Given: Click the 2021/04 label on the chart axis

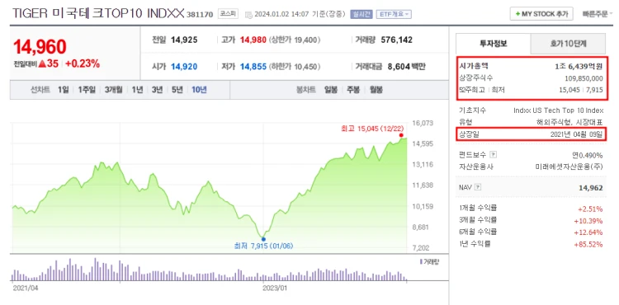Looking at the screenshot, I should [26, 288].
